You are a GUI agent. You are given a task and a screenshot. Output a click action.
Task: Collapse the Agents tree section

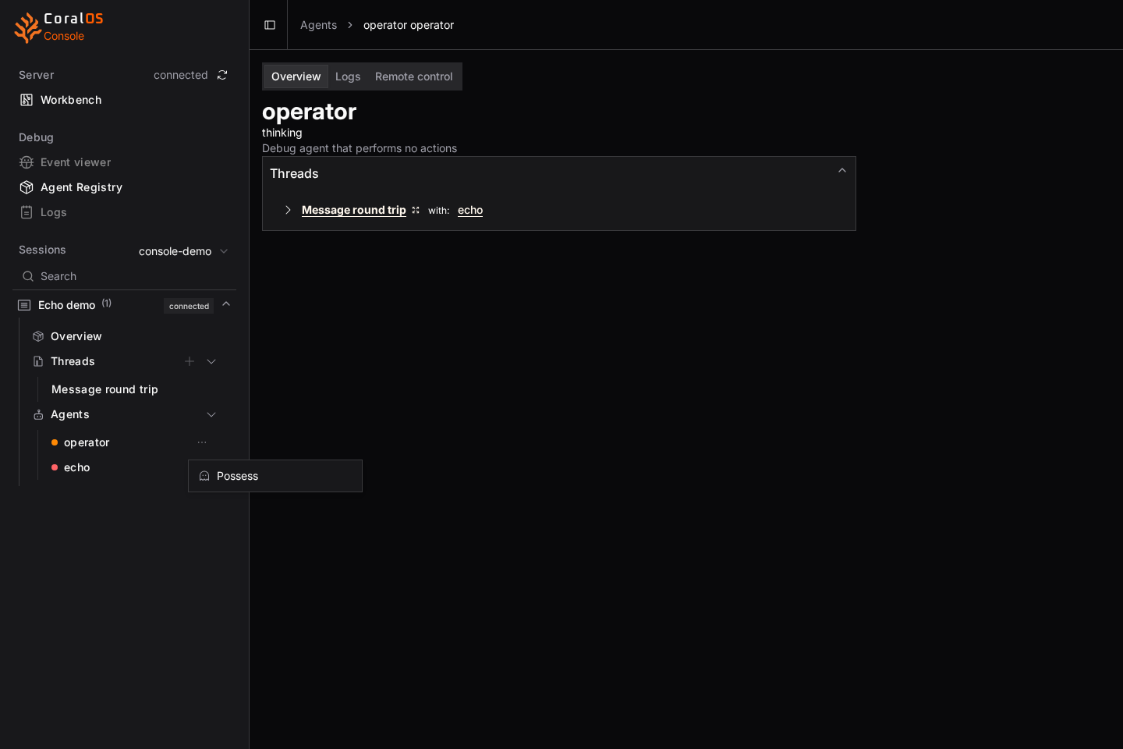coord(211,414)
